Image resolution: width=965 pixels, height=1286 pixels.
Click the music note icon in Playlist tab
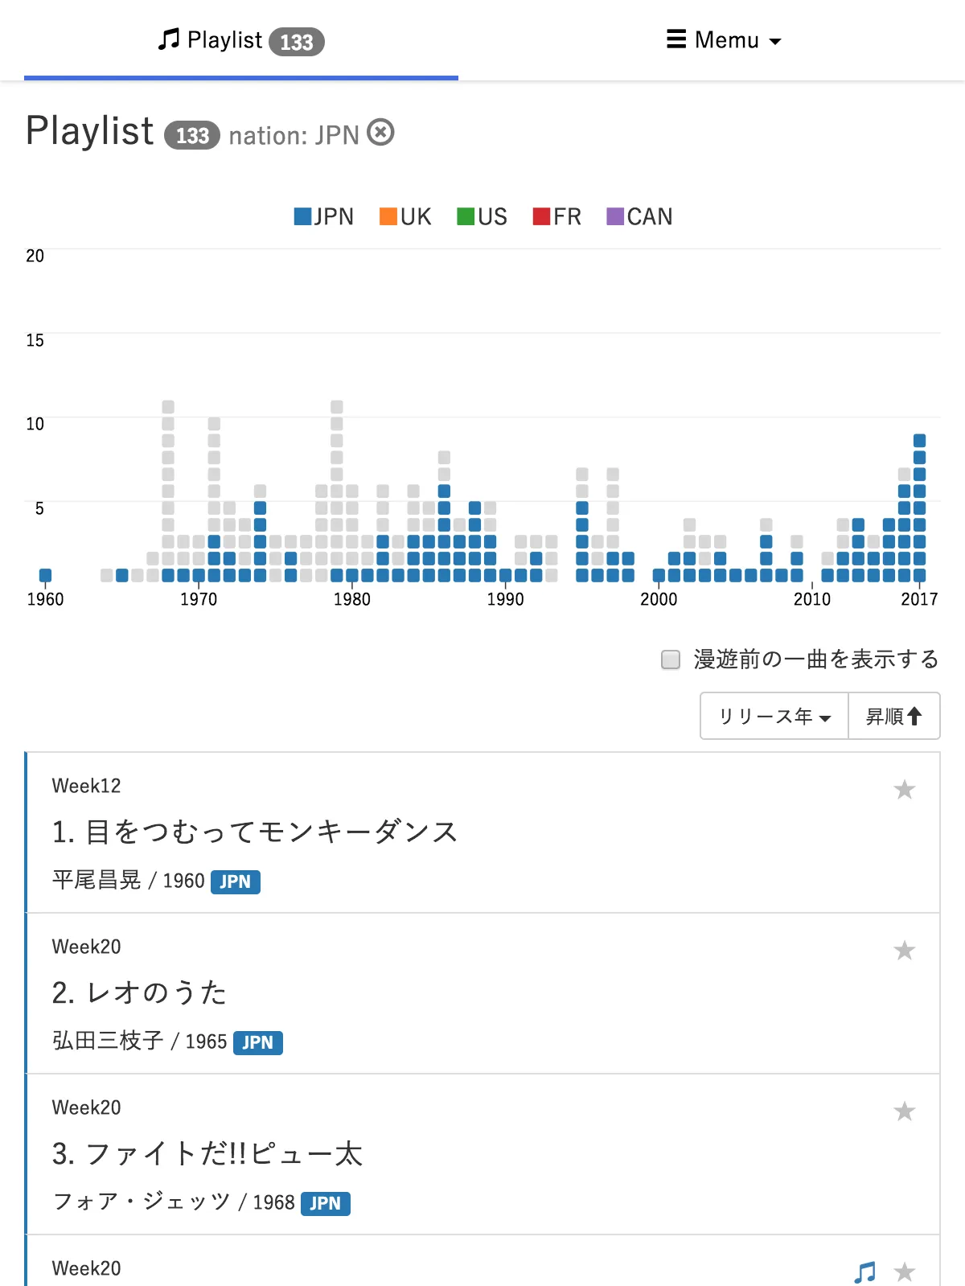[x=168, y=39]
